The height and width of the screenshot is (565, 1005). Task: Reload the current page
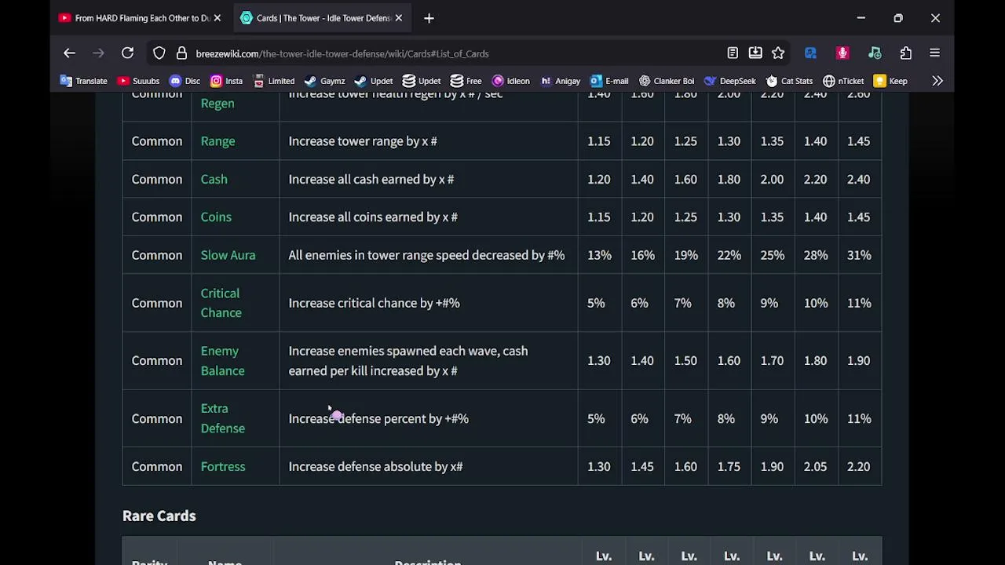coord(127,53)
